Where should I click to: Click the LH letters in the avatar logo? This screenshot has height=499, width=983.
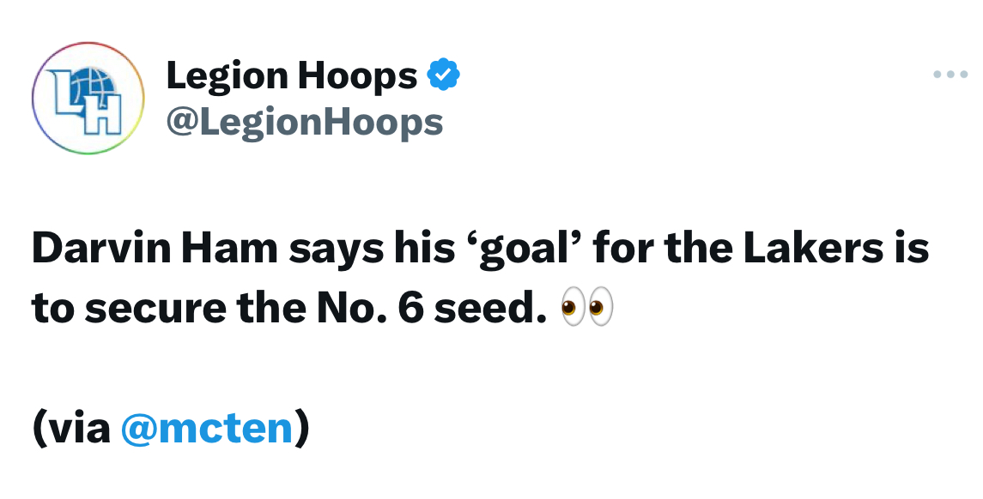coord(85,105)
